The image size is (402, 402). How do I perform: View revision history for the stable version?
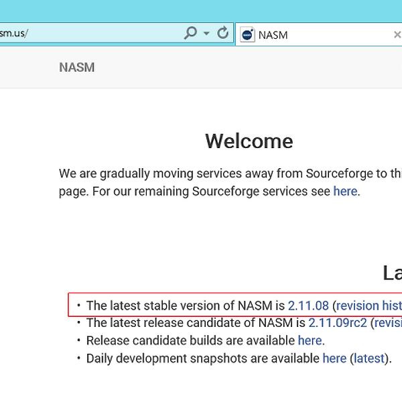coord(368,306)
